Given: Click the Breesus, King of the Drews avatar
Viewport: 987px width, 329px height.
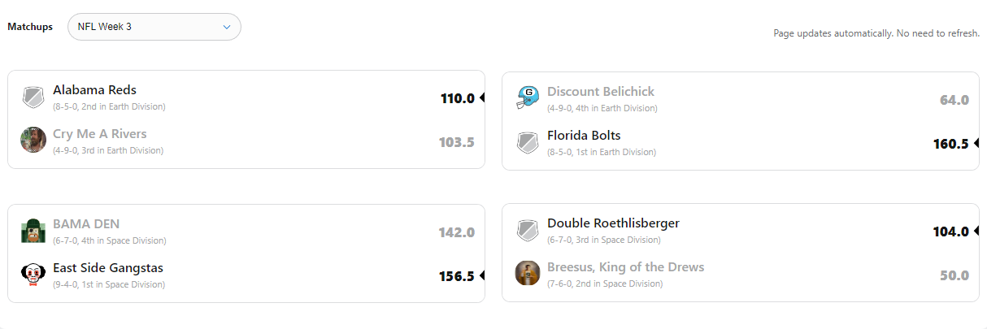Looking at the screenshot, I should click(x=528, y=273).
